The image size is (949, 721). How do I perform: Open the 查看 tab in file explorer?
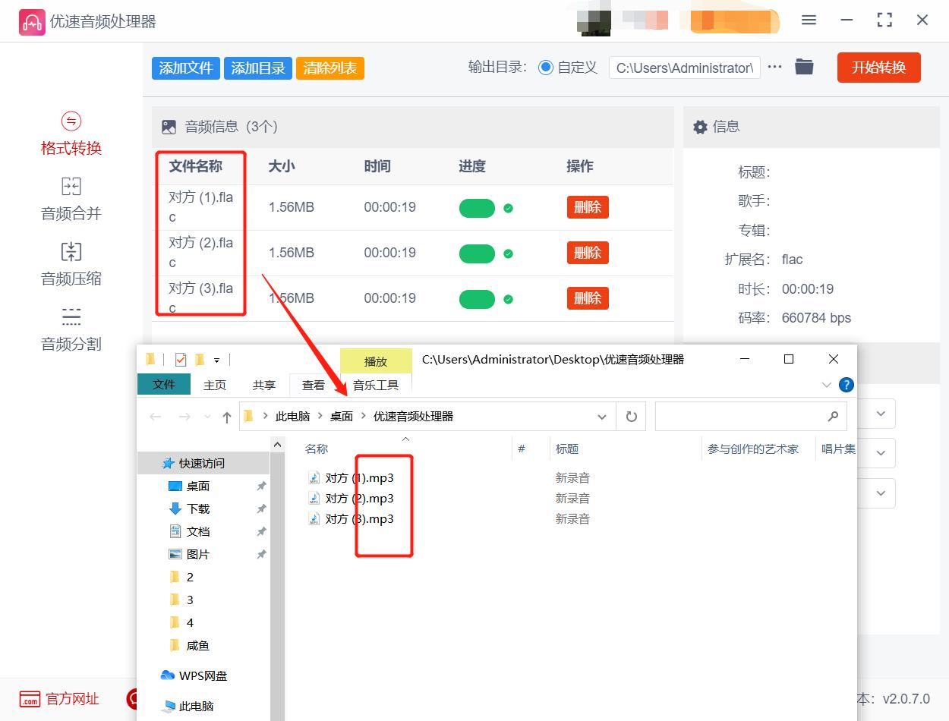coord(314,385)
